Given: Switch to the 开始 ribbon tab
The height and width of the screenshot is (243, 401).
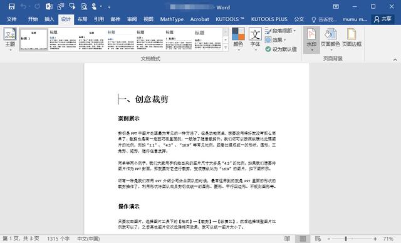Looking at the screenshot, I should pos(33,19).
